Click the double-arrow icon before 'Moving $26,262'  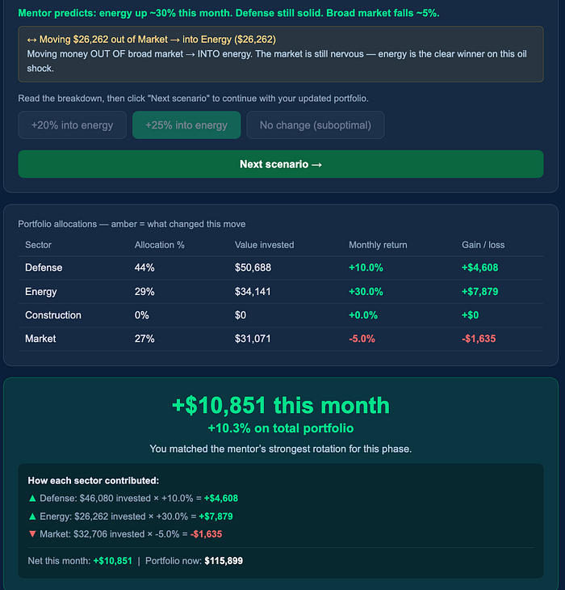pyautogui.click(x=31, y=39)
